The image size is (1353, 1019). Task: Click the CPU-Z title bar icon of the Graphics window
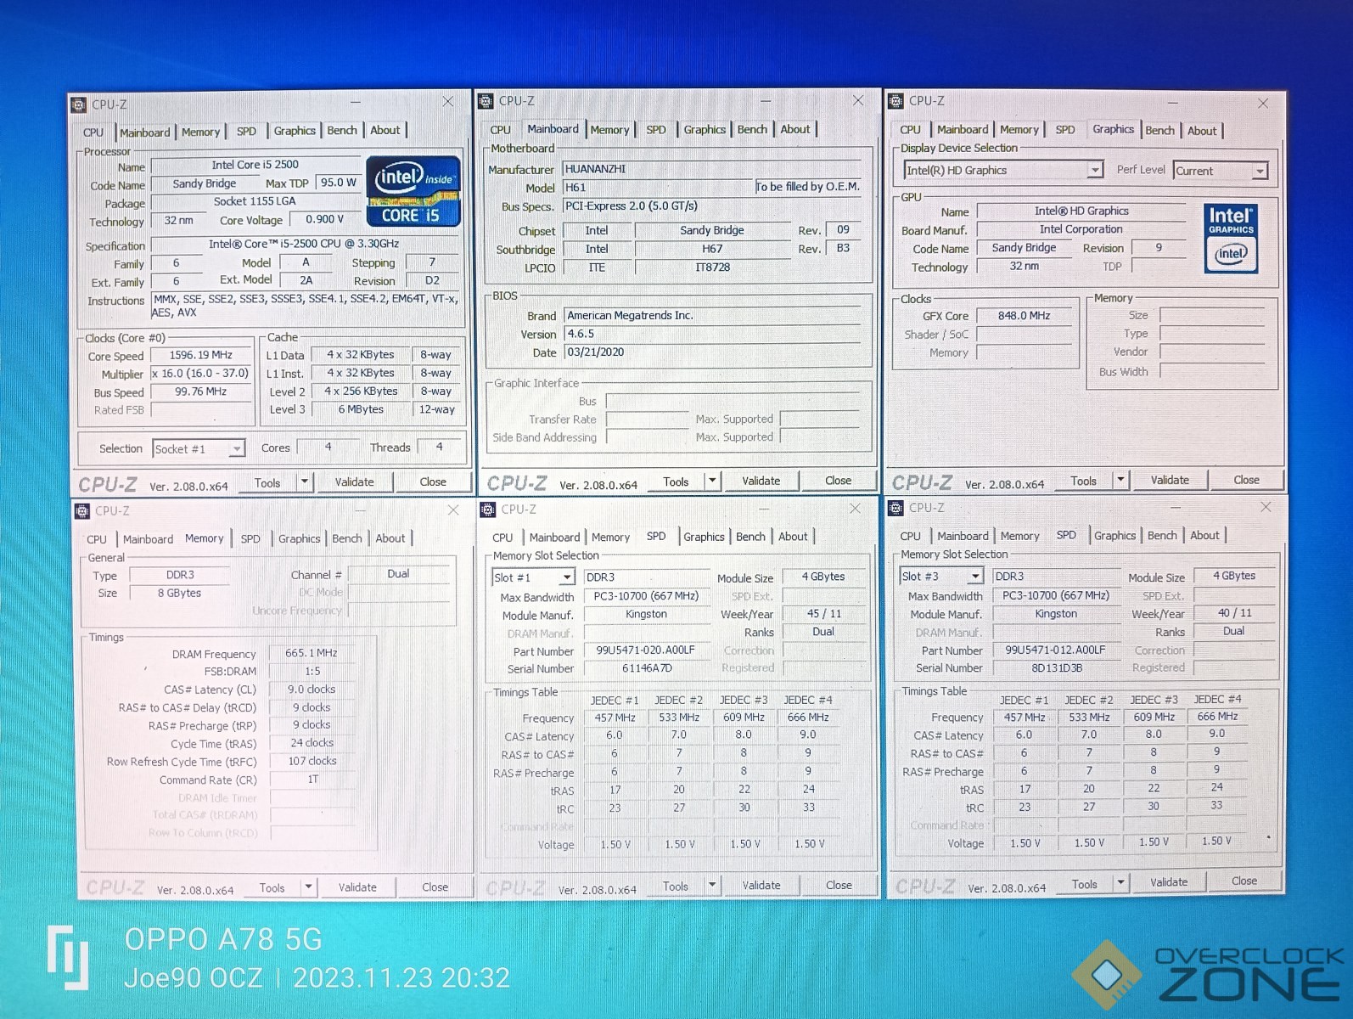(x=895, y=101)
